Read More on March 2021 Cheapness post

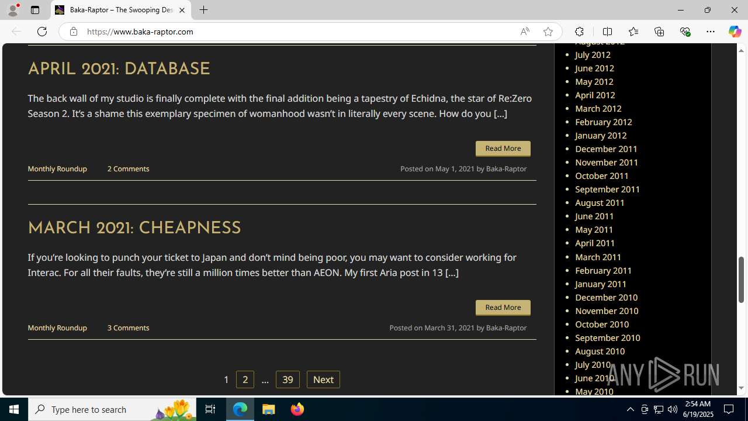pos(503,308)
